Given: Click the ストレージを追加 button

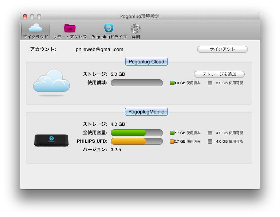Looking at the screenshot, I should click(219, 74).
